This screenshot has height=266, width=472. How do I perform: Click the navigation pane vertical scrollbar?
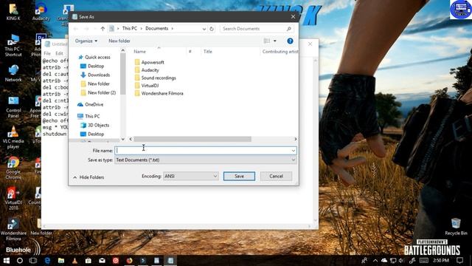point(123,74)
